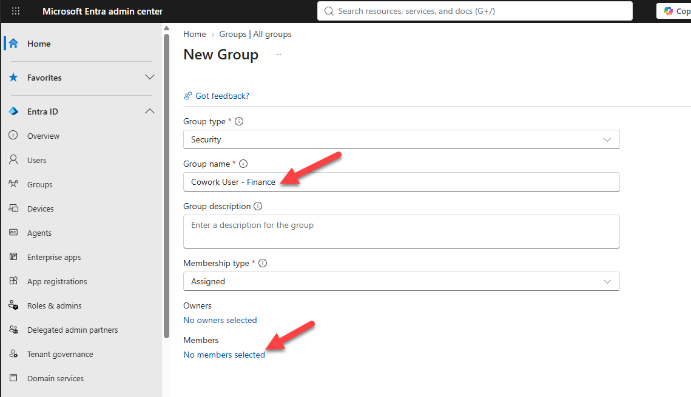Click the Tenant governance icon
Screen dimensions: 691x397
point(14,353)
